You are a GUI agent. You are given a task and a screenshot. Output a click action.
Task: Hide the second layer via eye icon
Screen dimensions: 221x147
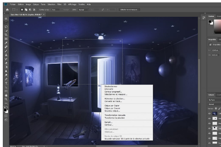coord(209,118)
